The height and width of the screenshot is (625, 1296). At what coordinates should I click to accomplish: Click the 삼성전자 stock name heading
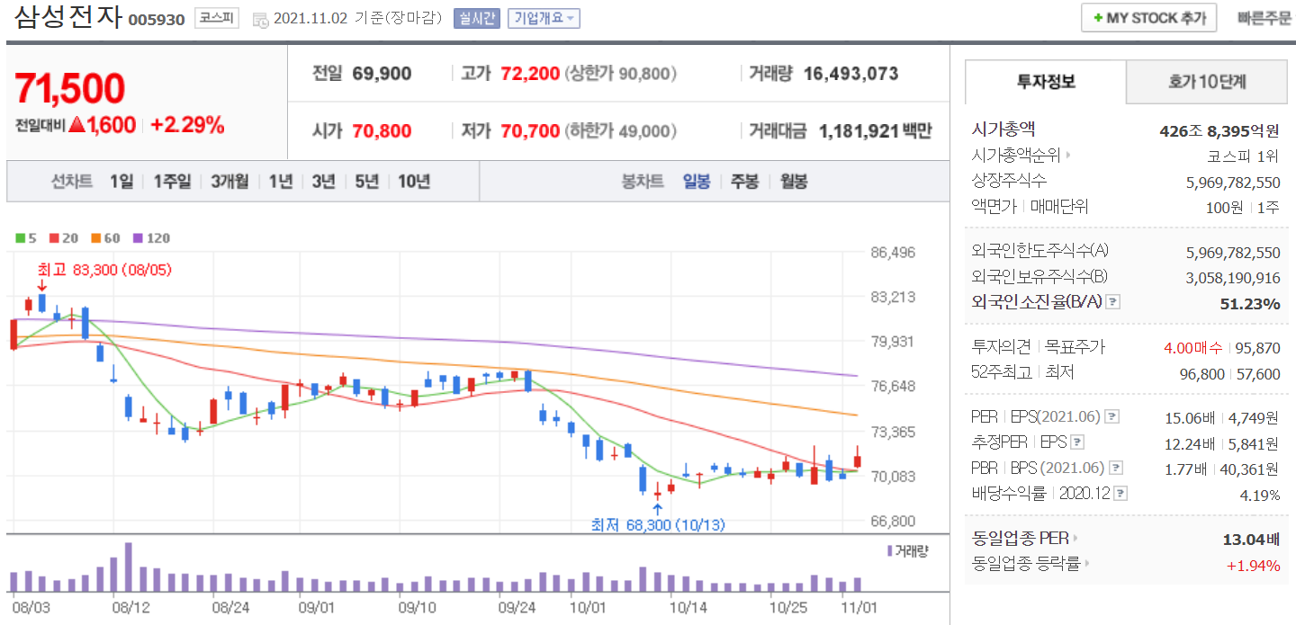pyautogui.click(x=67, y=18)
